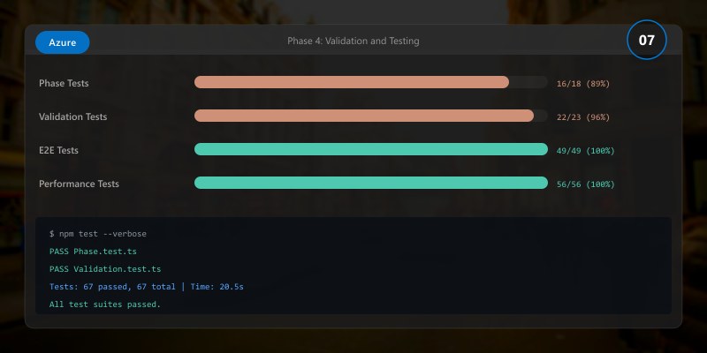Select the Phase Tests label
Image resolution: width=707 pixels, height=353 pixels.
64,83
